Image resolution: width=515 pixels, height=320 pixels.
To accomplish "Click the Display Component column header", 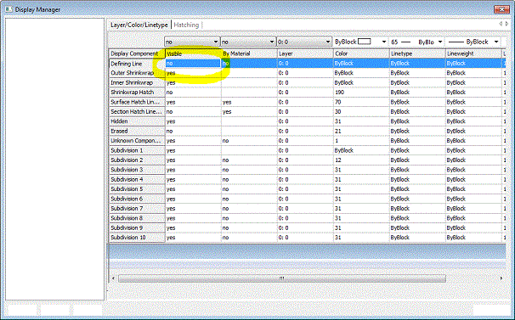I will 137,53.
